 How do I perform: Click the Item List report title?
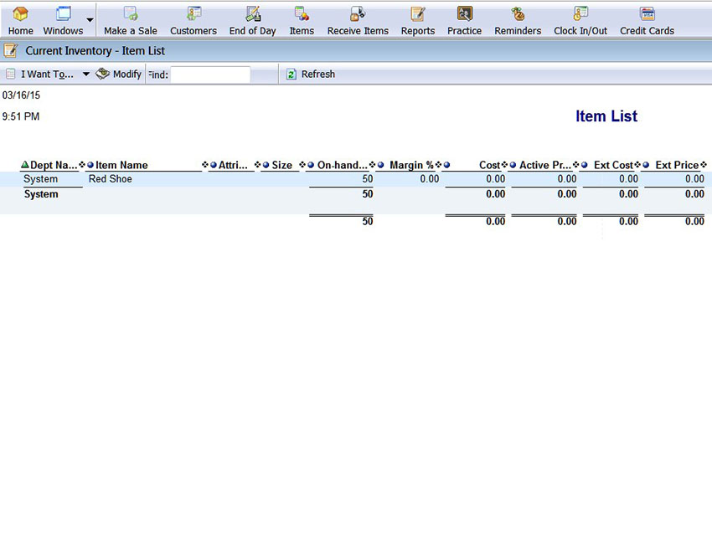coord(606,116)
